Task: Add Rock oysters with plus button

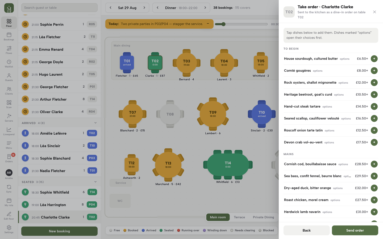Action: coord(374,83)
